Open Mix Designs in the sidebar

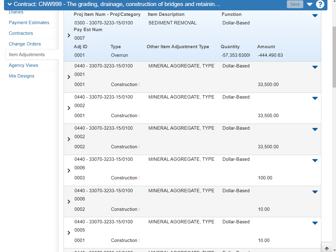pyautogui.click(x=21, y=76)
